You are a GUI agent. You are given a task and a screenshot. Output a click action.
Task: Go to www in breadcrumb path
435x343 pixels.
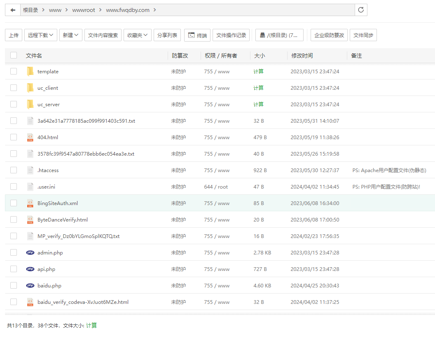point(55,10)
